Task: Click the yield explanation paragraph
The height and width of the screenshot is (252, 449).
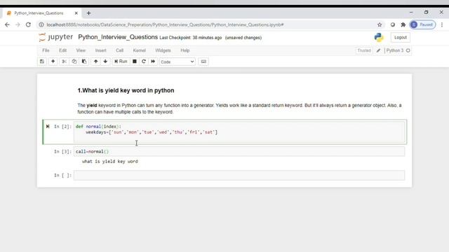Action: pyautogui.click(x=239, y=108)
